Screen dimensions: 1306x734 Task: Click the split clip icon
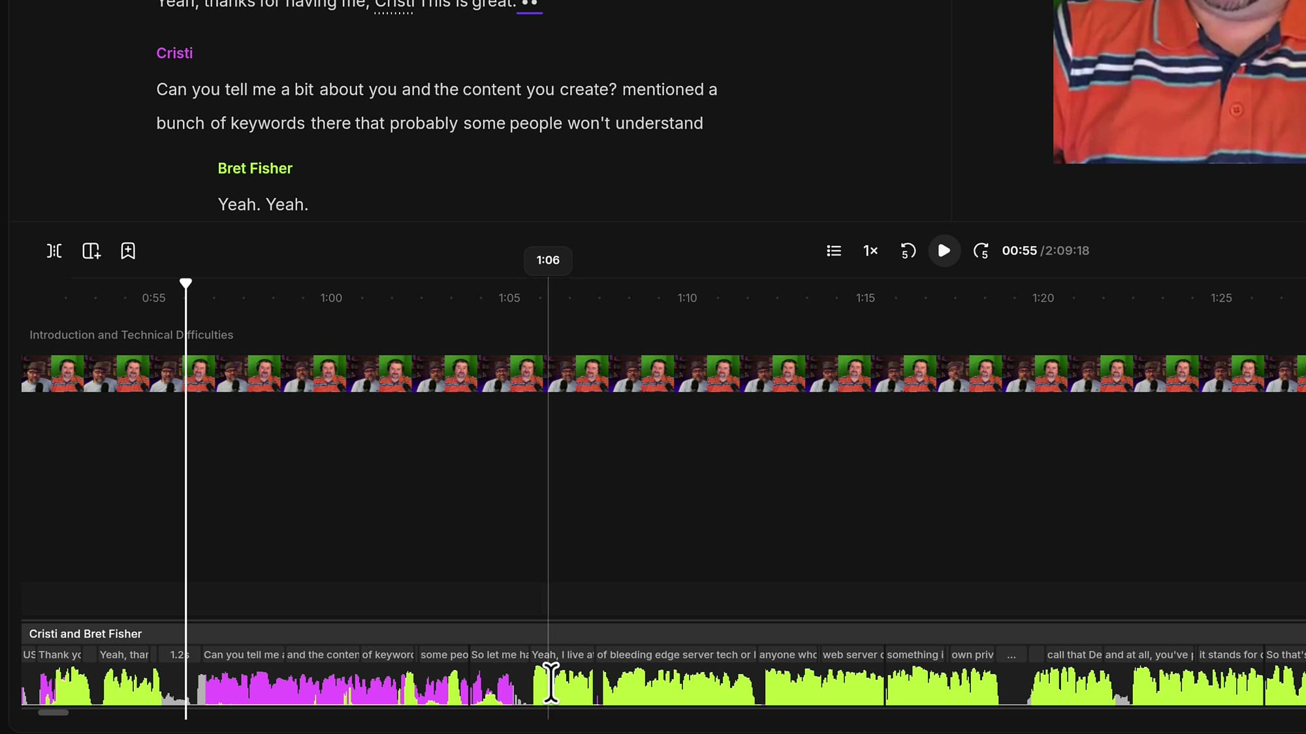click(54, 251)
